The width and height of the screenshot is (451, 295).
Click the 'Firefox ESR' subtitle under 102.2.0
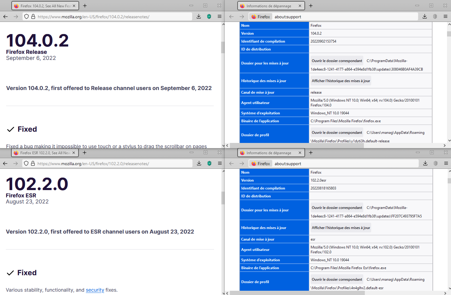coord(21,196)
